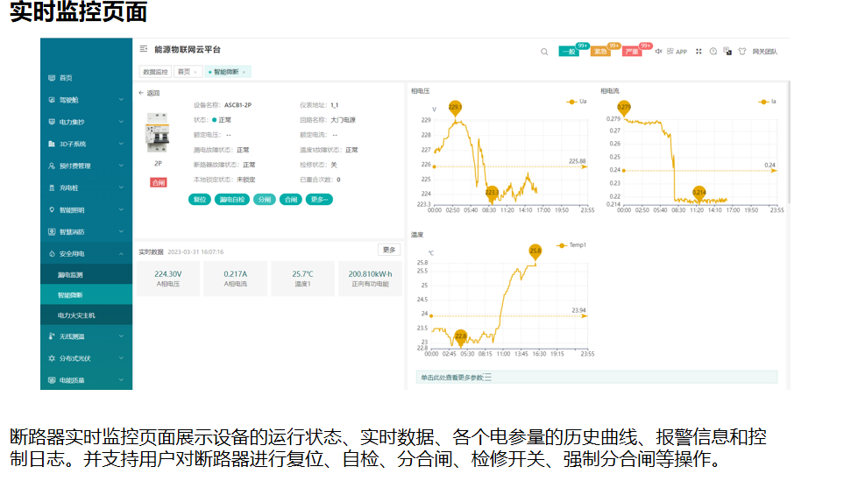The image size is (851, 481).
Task: Click the 分闸 open-breaker button
Action: pyautogui.click(x=265, y=200)
